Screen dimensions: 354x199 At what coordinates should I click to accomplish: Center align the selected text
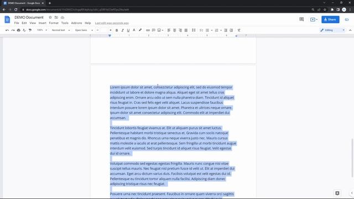175,30
